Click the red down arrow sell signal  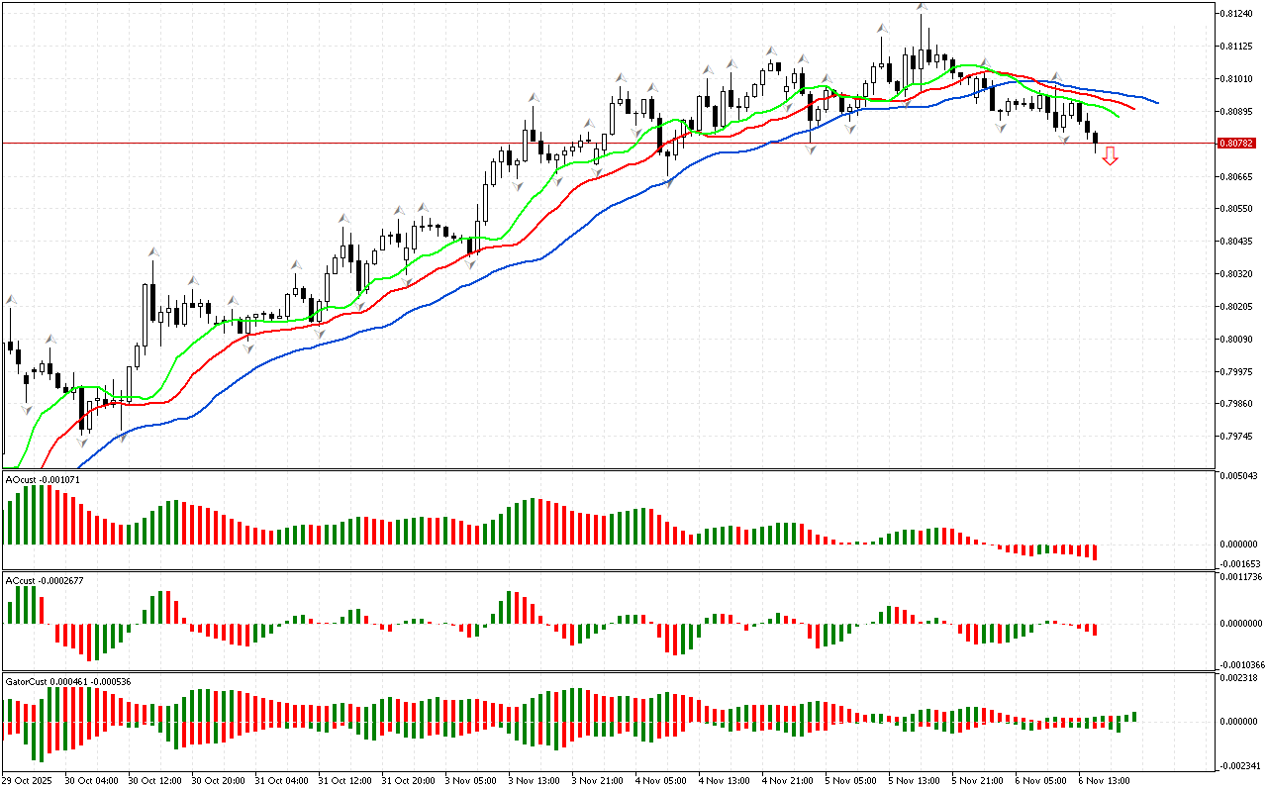coord(1111,155)
